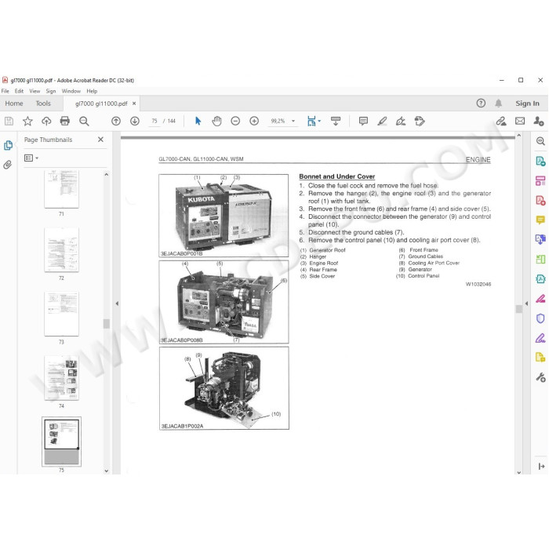Click the document scroll up arrow
The width and height of the screenshot is (549, 549).
click(519, 136)
